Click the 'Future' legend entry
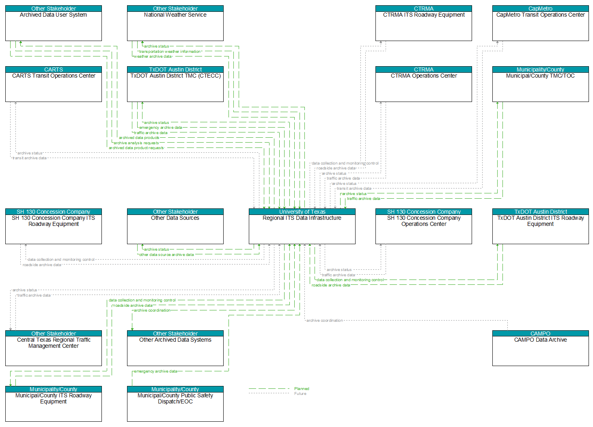Viewport: 593px width, 427px height. coord(300,394)
